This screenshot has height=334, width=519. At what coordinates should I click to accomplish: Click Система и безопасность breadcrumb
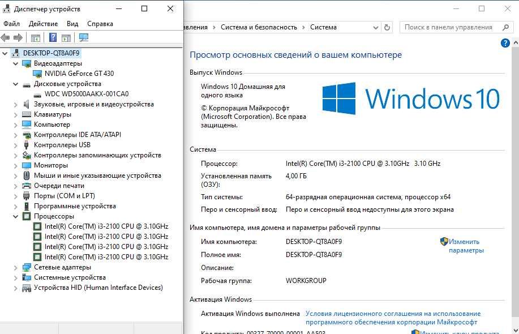(x=259, y=27)
